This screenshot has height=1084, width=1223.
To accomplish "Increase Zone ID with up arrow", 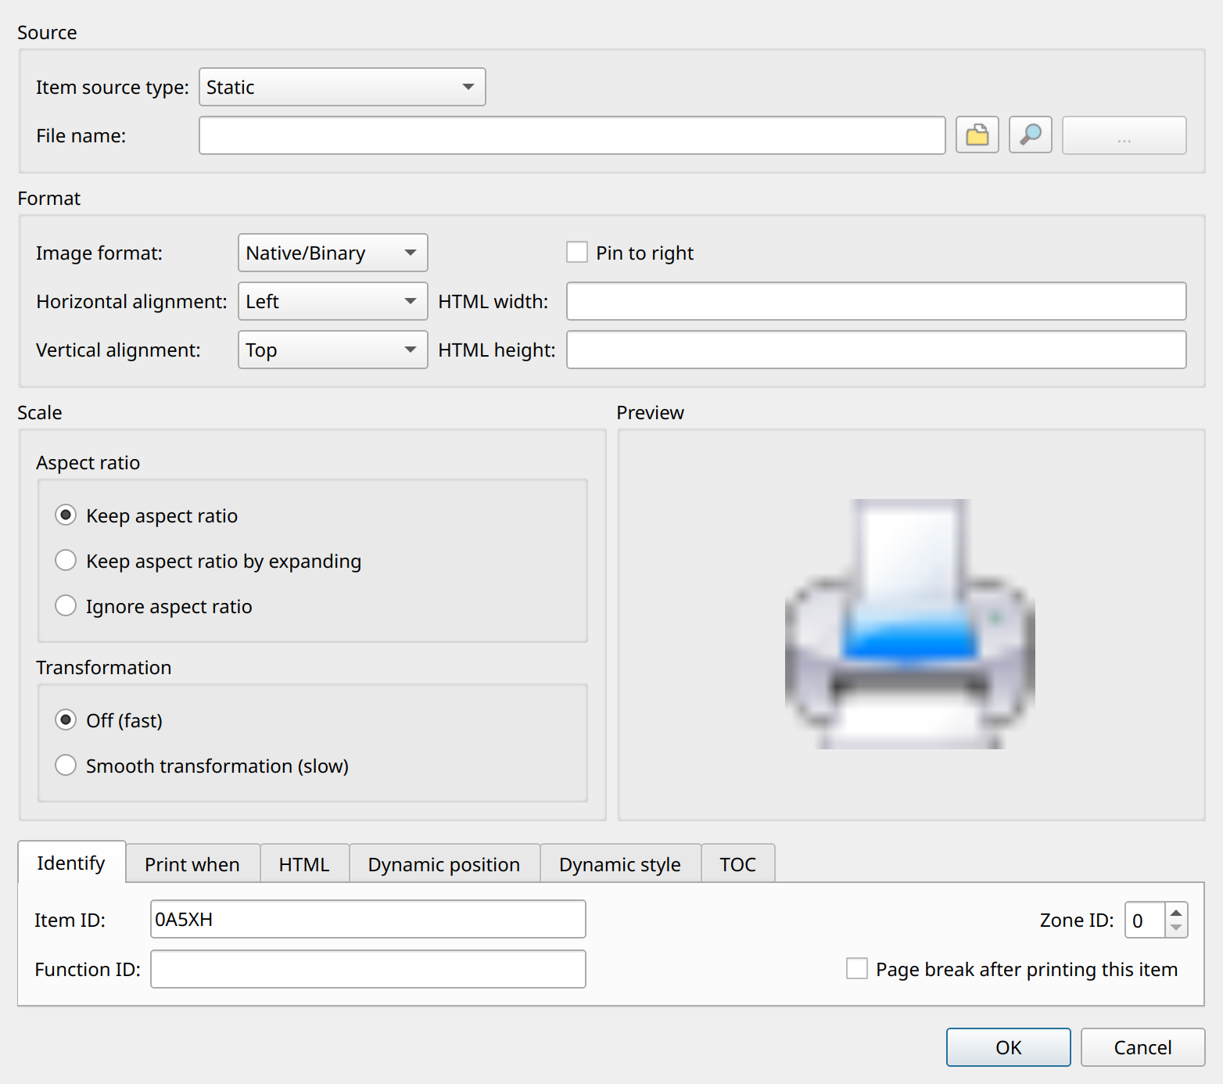I will coord(1176,912).
